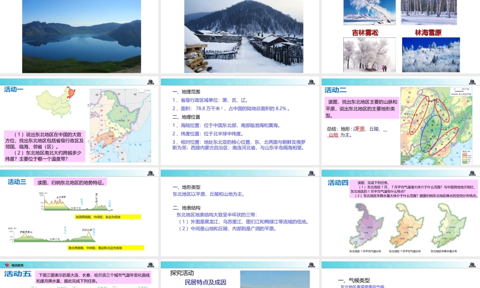Click the 一、气候类型 heading

click(354, 280)
